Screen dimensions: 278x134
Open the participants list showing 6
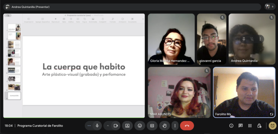point(270,7)
